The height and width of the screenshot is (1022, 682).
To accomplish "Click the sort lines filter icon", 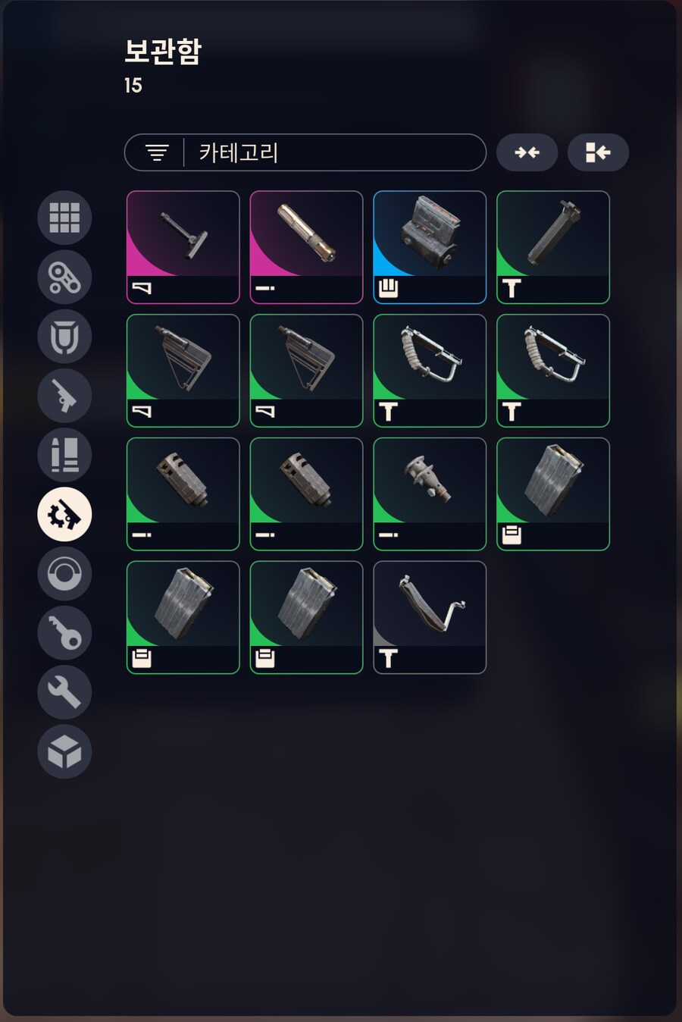I will point(157,152).
